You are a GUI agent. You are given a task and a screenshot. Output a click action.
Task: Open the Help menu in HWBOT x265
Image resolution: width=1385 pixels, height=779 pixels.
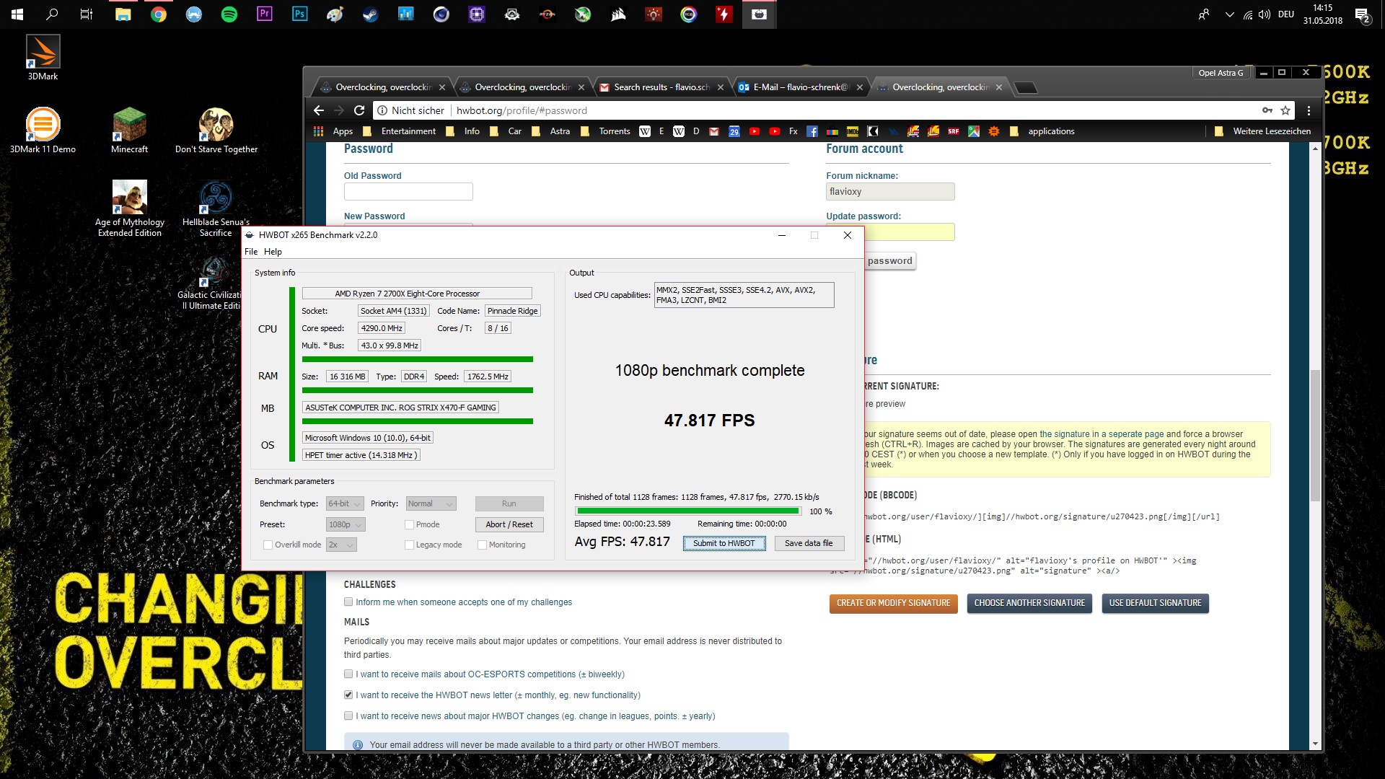273,252
